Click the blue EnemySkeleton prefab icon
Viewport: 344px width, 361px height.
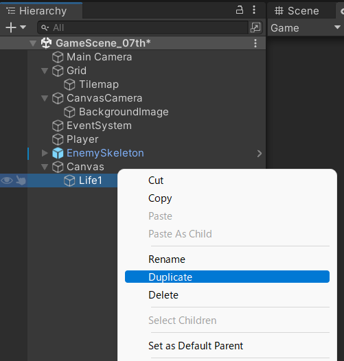[58, 153]
